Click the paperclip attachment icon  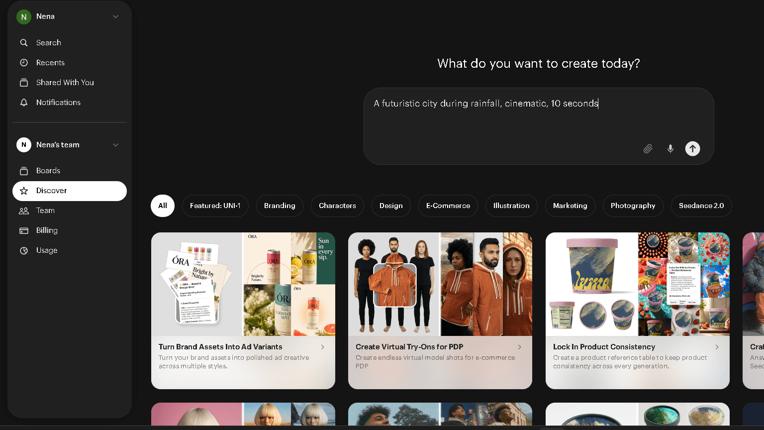click(648, 149)
